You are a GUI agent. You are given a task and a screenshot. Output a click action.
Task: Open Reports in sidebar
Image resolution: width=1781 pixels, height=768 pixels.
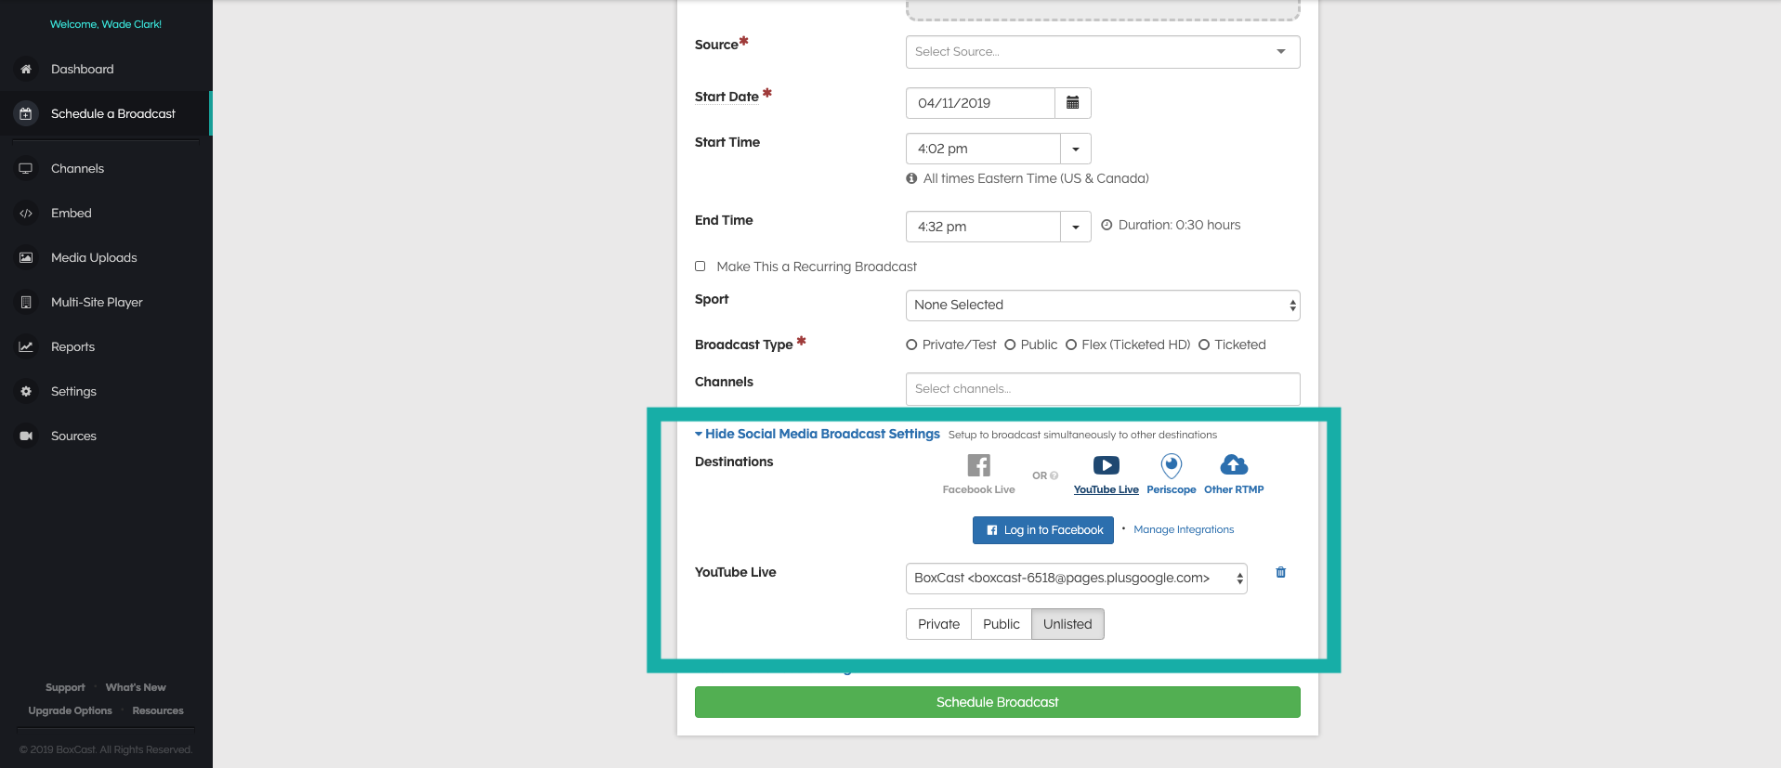(72, 347)
